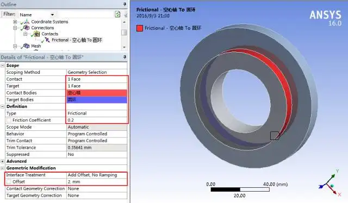The height and width of the screenshot is (203, 348).
Task: Click the Interface Treatment label
Action: click(x=26, y=175)
